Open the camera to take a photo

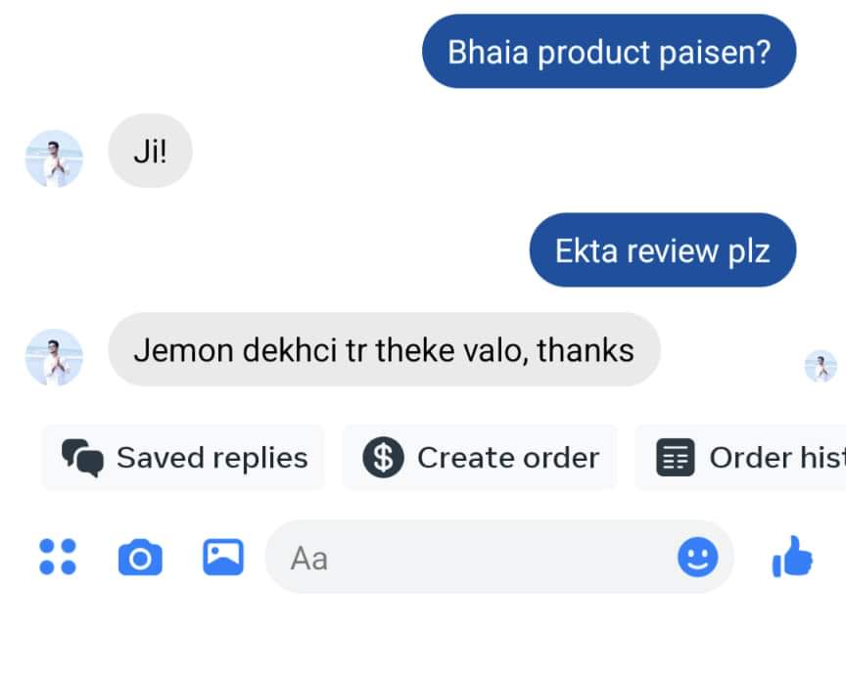[140, 558]
